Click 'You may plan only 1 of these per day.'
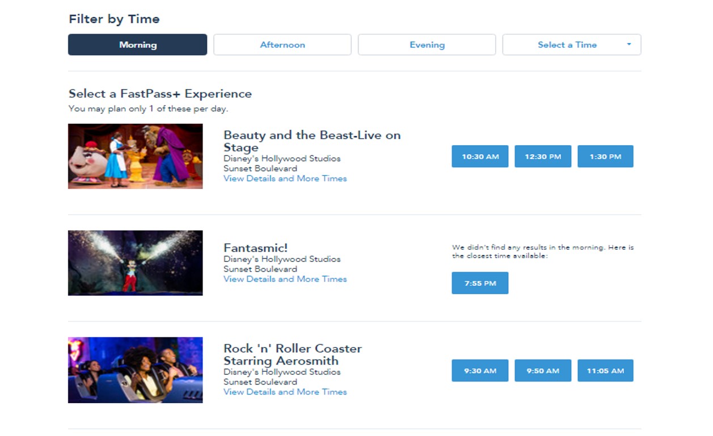 (x=148, y=108)
